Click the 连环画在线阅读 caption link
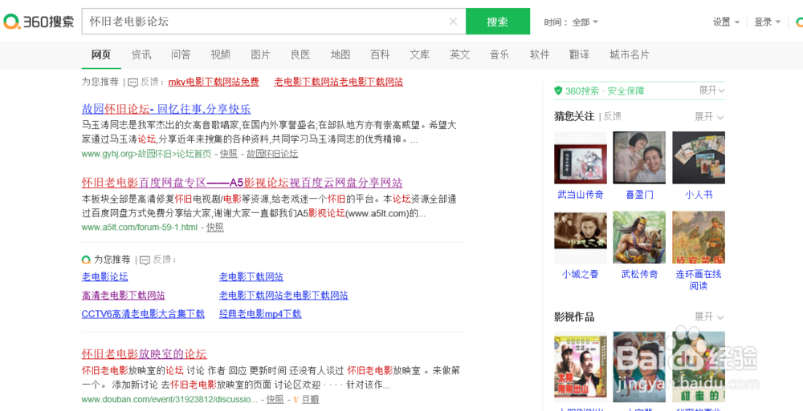803x411 pixels. coord(699,280)
